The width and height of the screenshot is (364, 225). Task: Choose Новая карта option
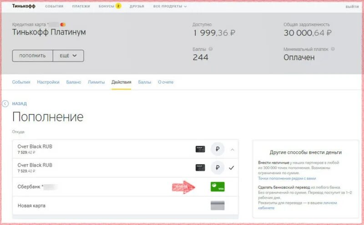pos(126,205)
